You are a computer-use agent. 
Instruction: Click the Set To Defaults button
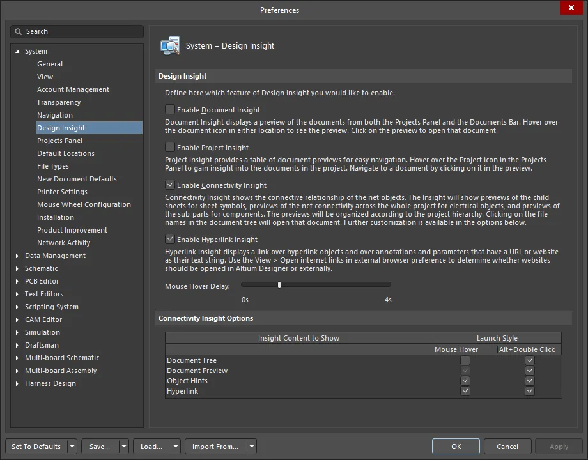[36, 447]
